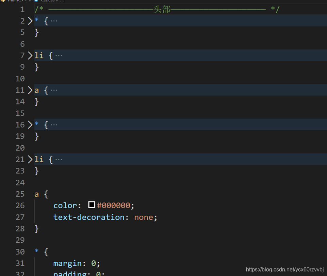Expand the folded li rule on line 21
Image resolution: width=327 pixels, height=276 pixels.
(30, 159)
